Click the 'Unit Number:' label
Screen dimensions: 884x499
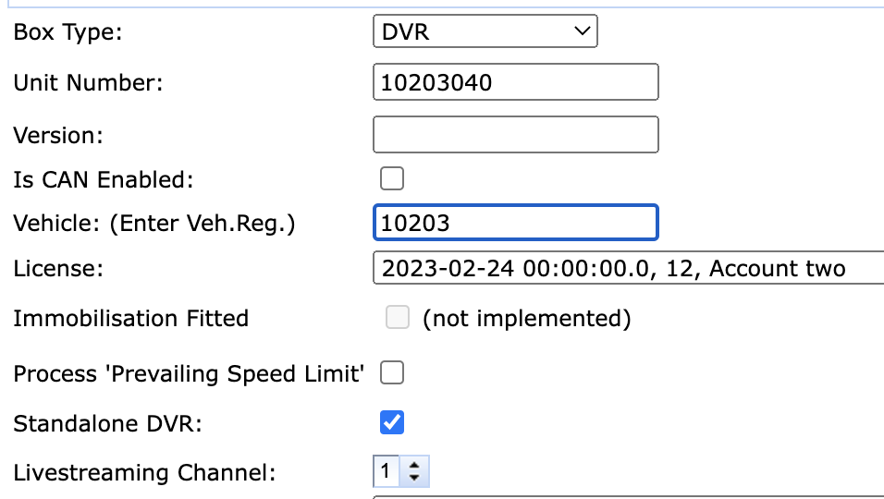tap(88, 83)
